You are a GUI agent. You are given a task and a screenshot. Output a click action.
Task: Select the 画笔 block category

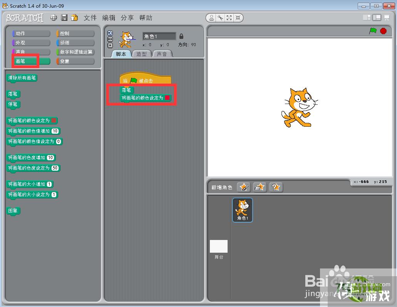tap(31, 61)
